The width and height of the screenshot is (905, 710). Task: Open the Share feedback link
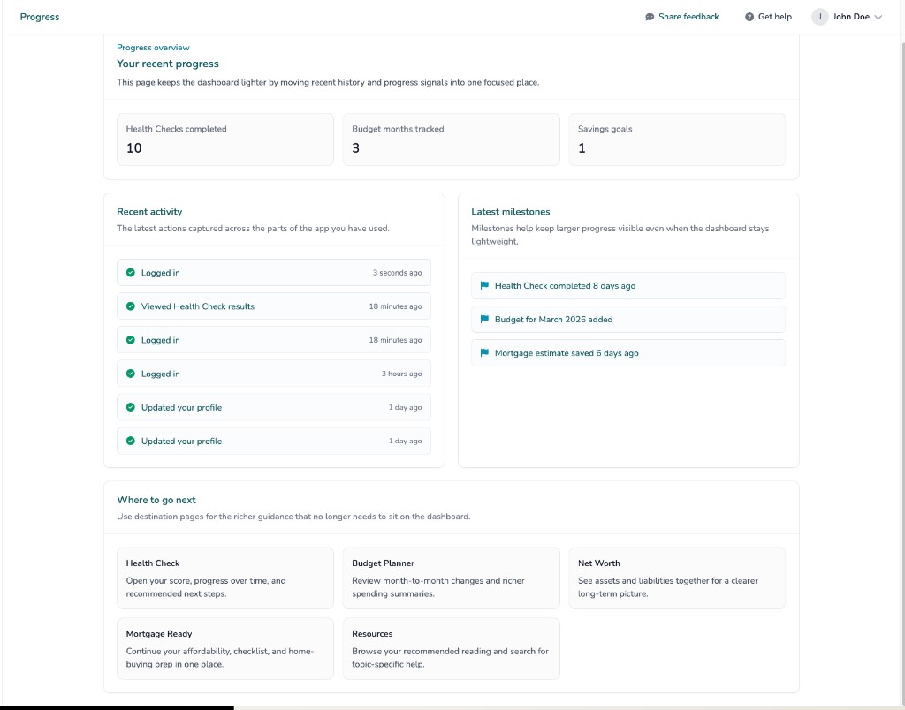pyautogui.click(x=688, y=17)
